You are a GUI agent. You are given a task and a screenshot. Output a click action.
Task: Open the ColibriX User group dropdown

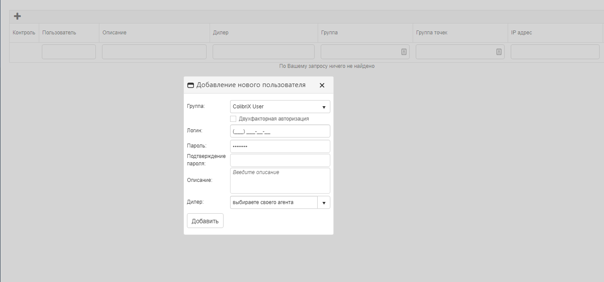280,107
